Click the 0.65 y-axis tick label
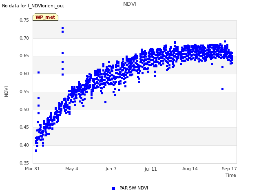This screenshot has width=261, height=196. [24, 56]
